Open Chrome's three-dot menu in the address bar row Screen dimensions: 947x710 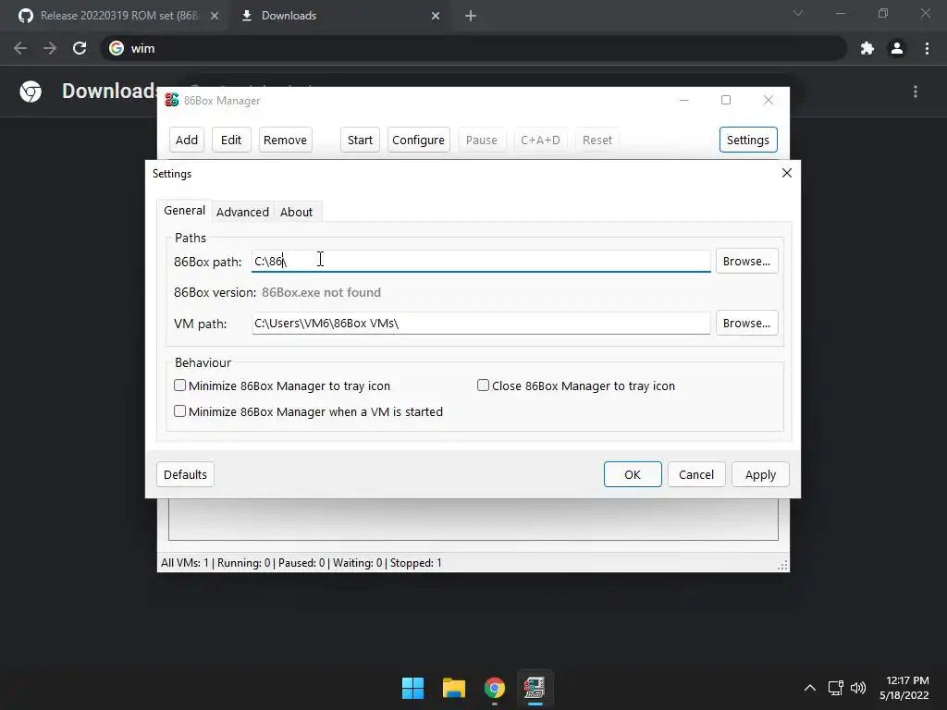click(x=927, y=48)
